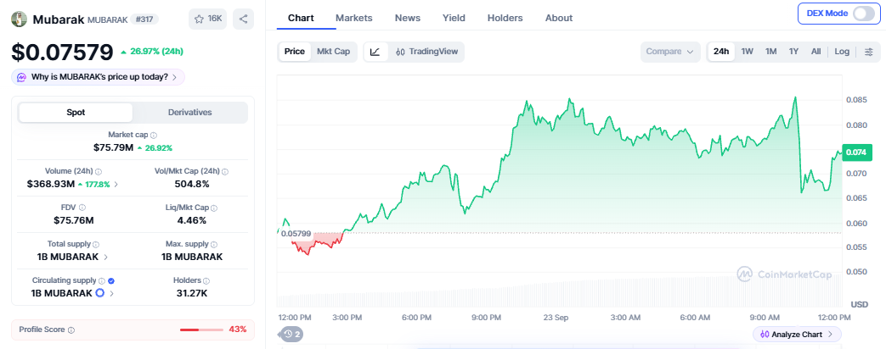Open Analyze Chart button
The image size is (886, 349).
797,335
